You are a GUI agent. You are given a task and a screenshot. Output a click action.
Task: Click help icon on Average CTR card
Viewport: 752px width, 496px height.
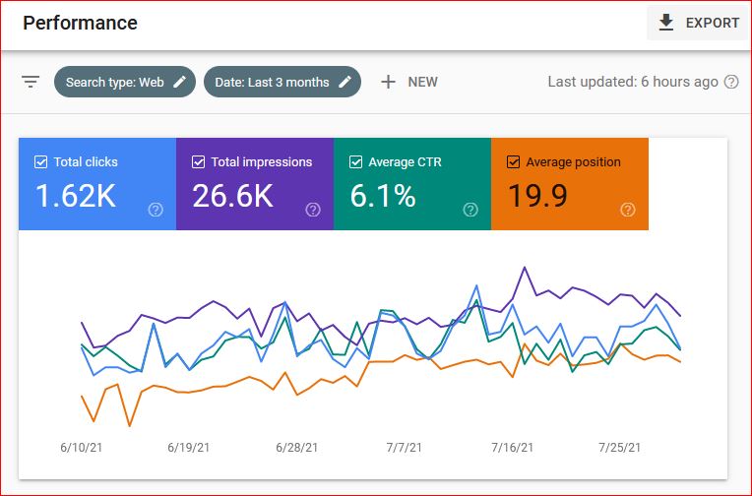tap(470, 209)
